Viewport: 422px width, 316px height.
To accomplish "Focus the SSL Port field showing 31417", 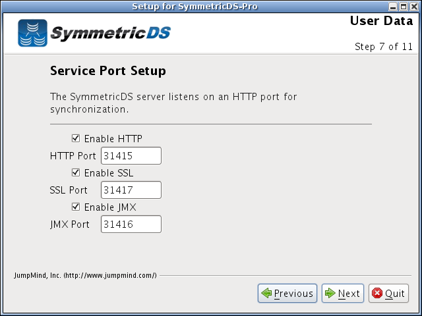I will pos(131,190).
